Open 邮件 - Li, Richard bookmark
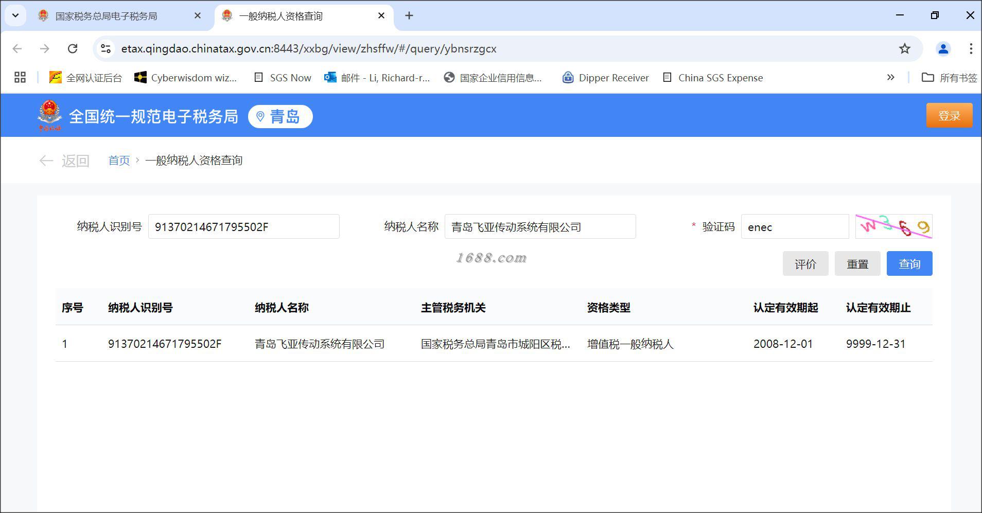The height and width of the screenshot is (513, 982). 377,78
